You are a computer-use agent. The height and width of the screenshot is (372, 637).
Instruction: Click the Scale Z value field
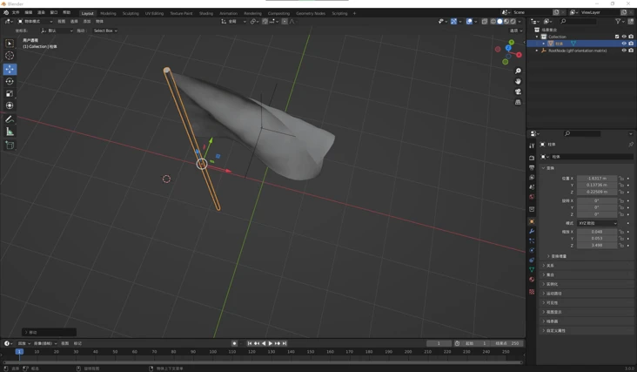pyautogui.click(x=597, y=245)
